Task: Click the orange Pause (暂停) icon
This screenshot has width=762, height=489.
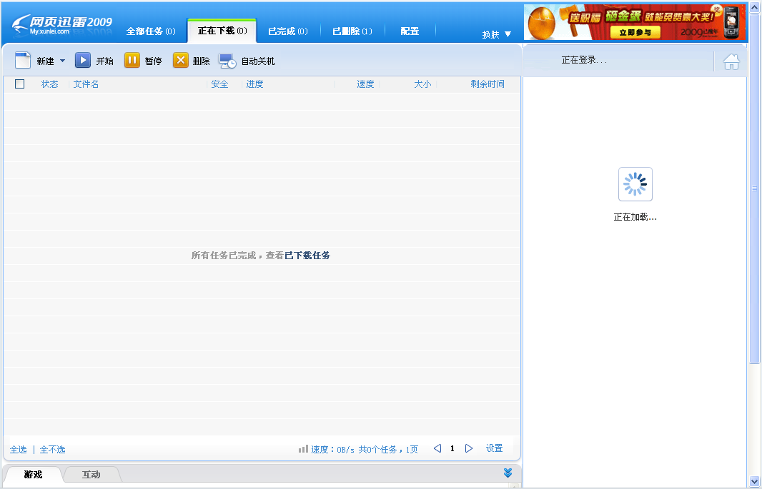Action: pos(132,61)
